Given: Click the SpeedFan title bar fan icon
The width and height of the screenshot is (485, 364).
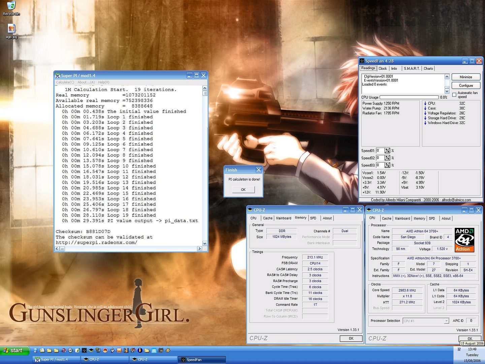Looking at the screenshot, I should pyautogui.click(x=362, y=61).
